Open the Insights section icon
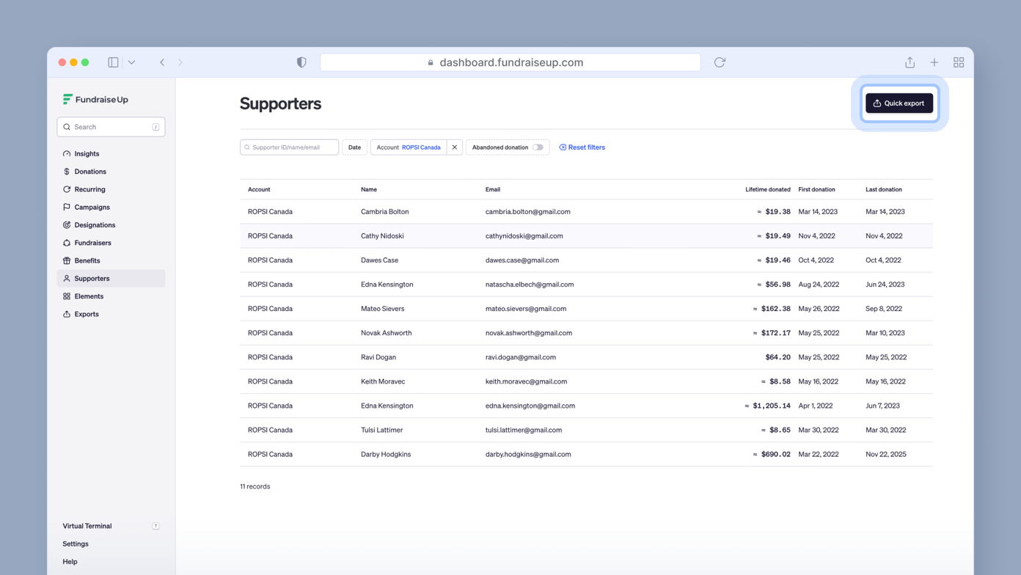The height and width of the screenshot is (575, 1021). (x=67, y=153)
